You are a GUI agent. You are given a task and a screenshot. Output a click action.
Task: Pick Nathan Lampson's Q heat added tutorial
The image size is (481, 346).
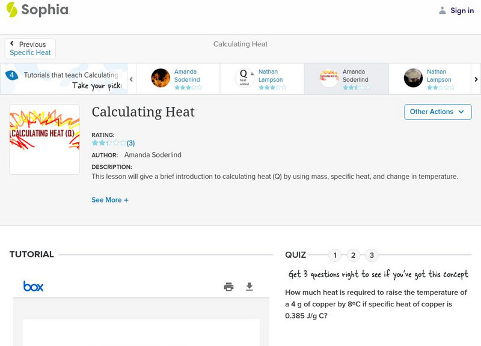coord(245,78)
